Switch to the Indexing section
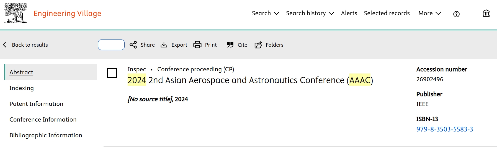This screenshot has height=150, width=497. (22, 88)
